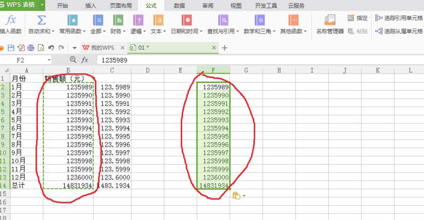This screenshot has width=424, height=220.
Task: Select cell C13 with 123.6000
Action: click(x=113, y=177)
